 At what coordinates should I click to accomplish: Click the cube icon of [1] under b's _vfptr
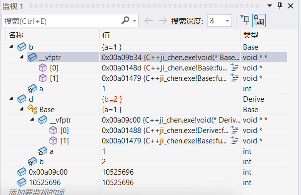[43, 78]
